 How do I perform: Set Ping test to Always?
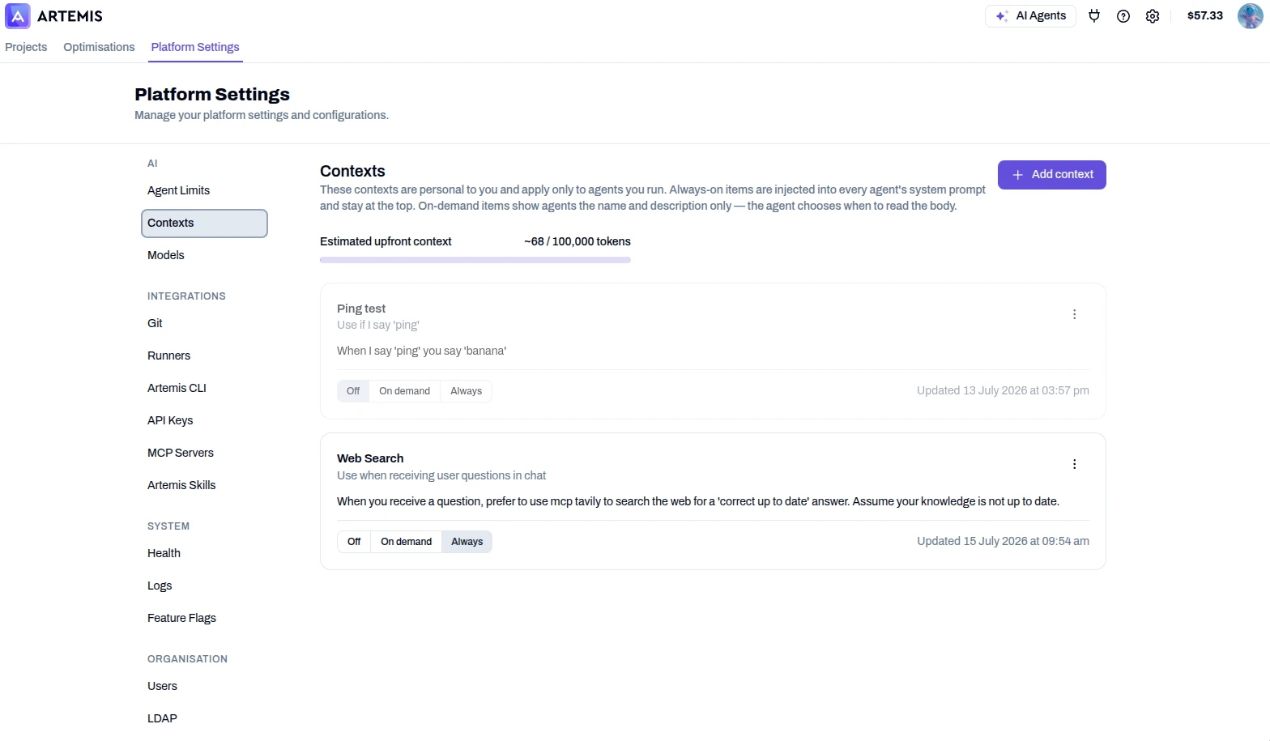pyautogui.click(x=467, y=391)
